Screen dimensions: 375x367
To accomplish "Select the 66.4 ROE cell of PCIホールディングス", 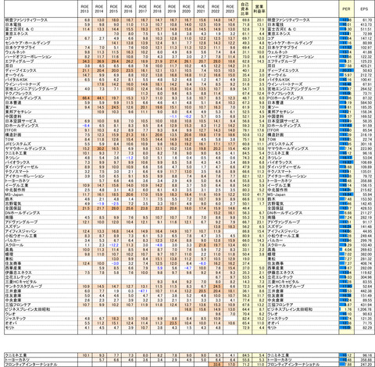I will point(84,98).
